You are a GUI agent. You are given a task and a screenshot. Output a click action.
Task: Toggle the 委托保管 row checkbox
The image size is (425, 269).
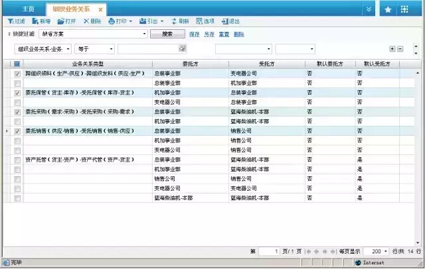pos(17,93)
